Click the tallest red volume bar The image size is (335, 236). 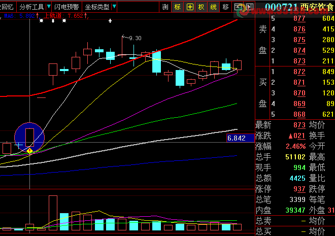tap(53, 213)
